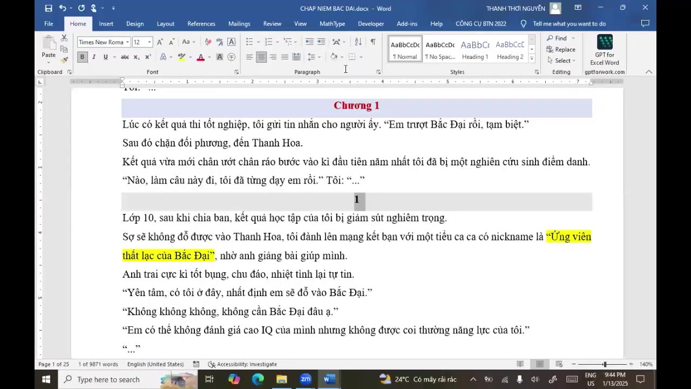Click the Clear All Formatting icon
This screenshot has height=389, width=691.
tap(208, 42)
